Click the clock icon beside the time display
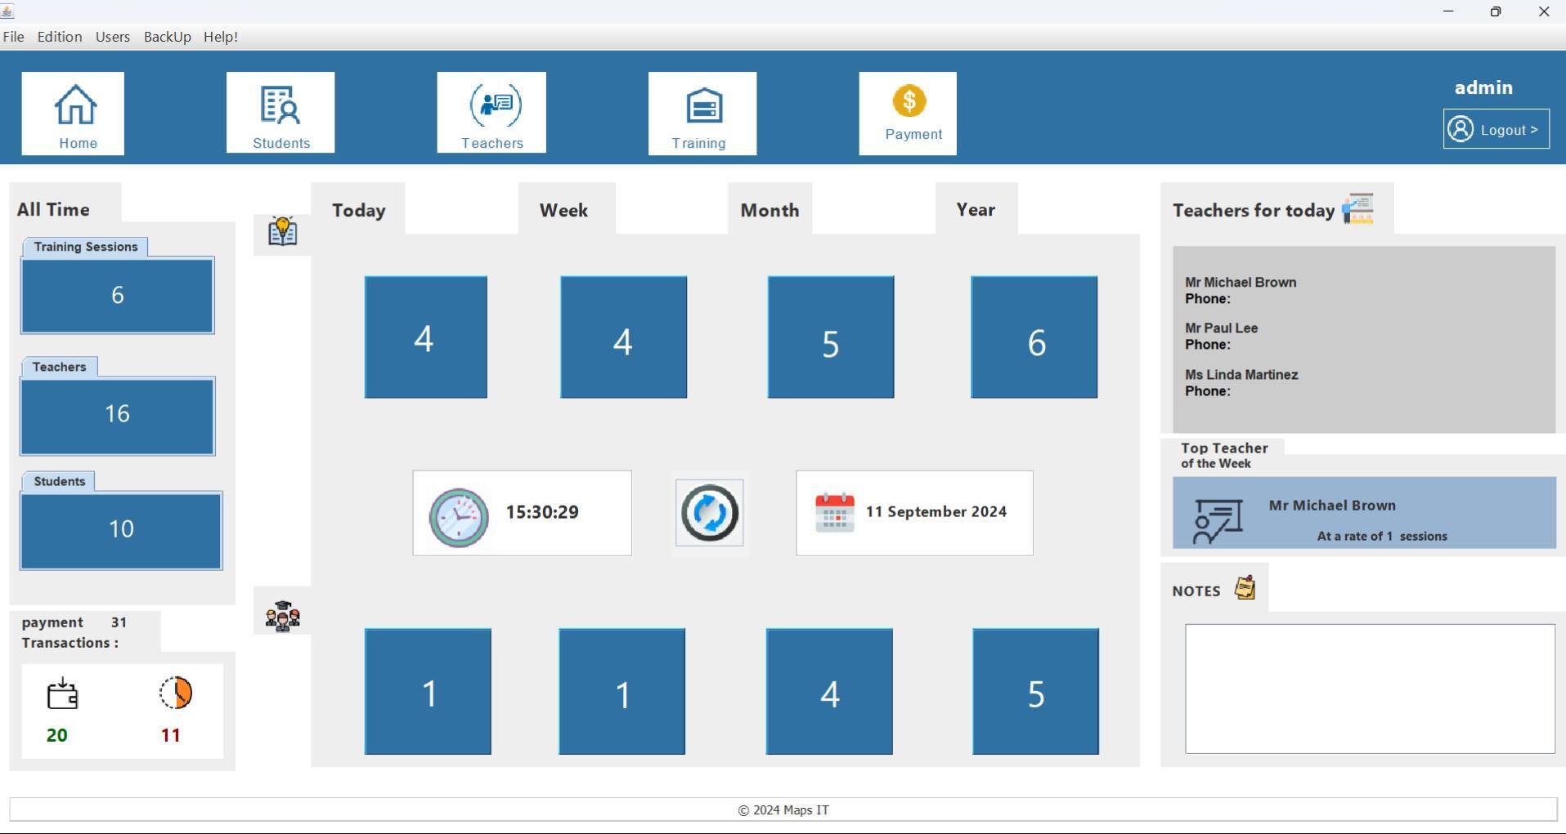The height and width of the screenshot is (834, 1566). [x=458, y=512]
